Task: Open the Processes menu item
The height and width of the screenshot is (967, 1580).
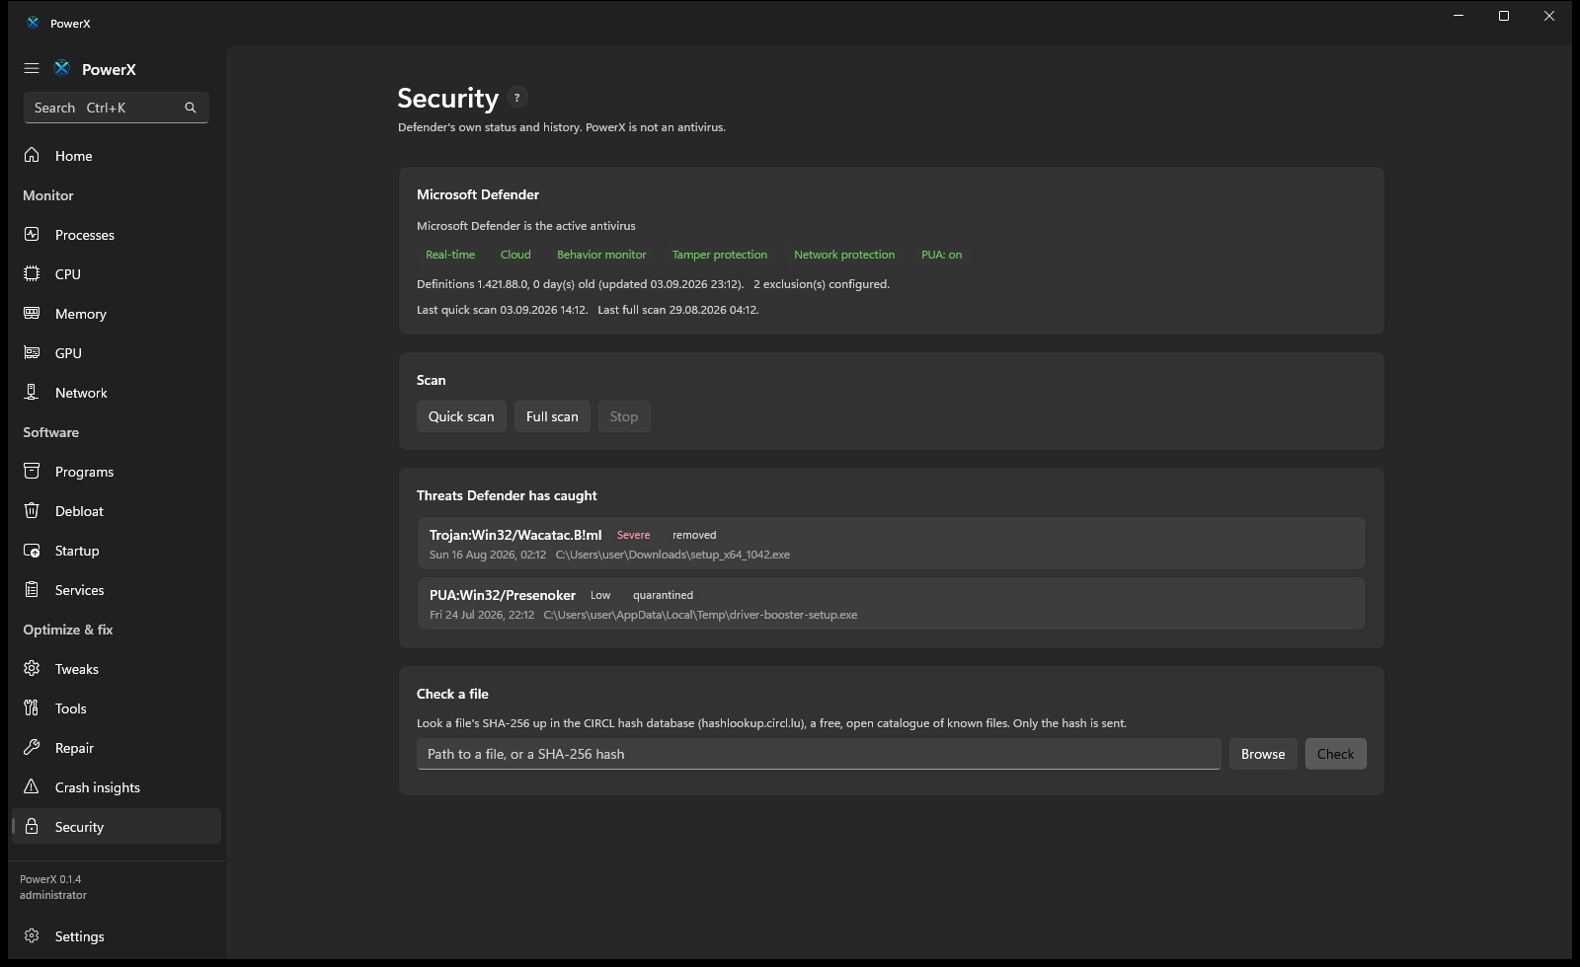Action: (117, 235)
